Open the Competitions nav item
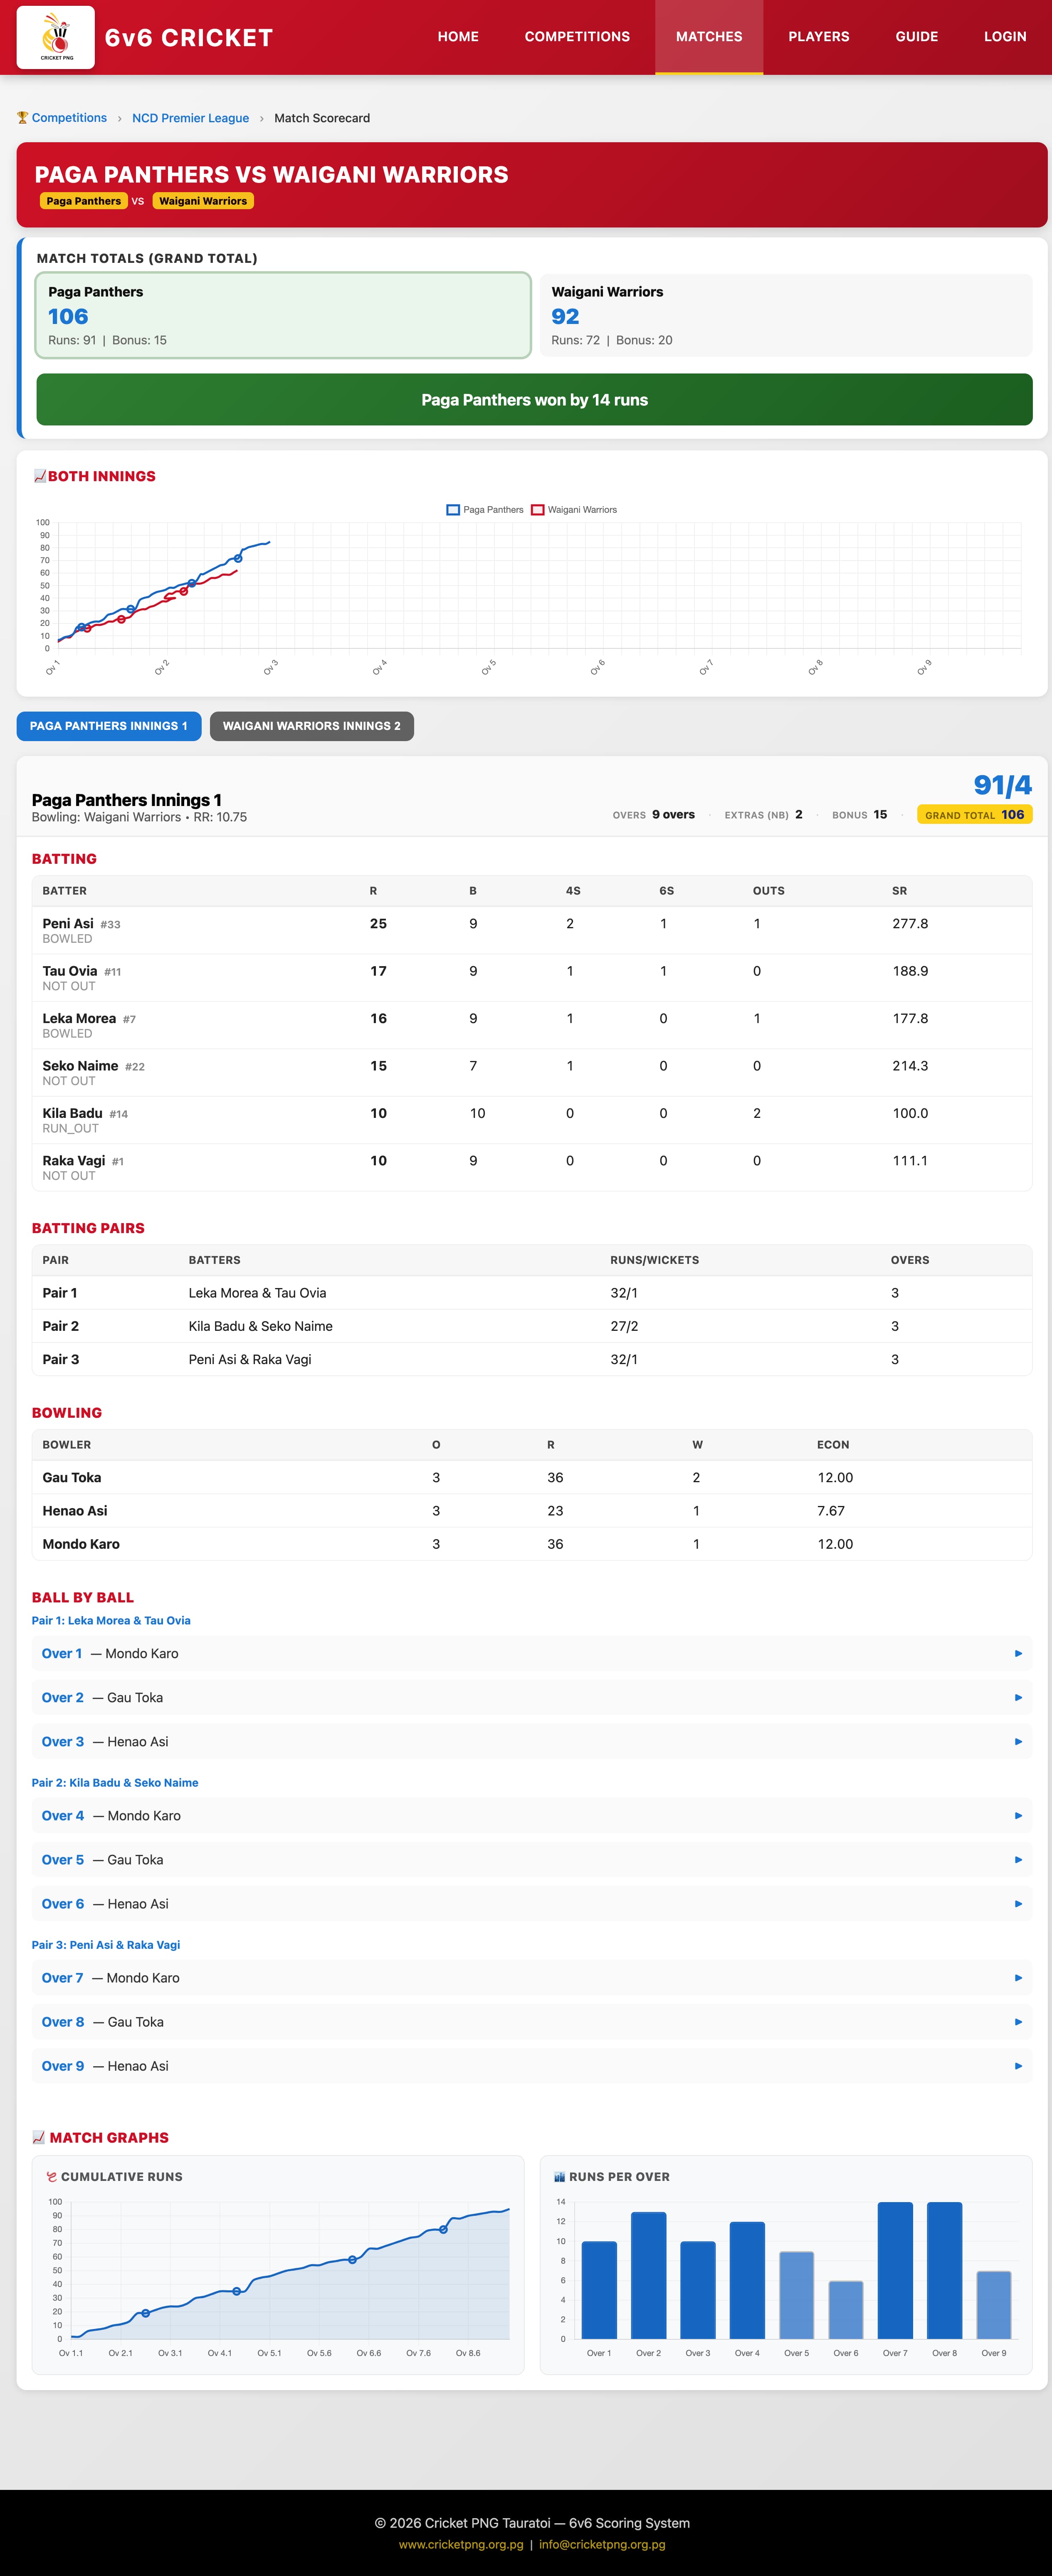The width and height of the screenshot is (1052, 2576). click(577, 37)
